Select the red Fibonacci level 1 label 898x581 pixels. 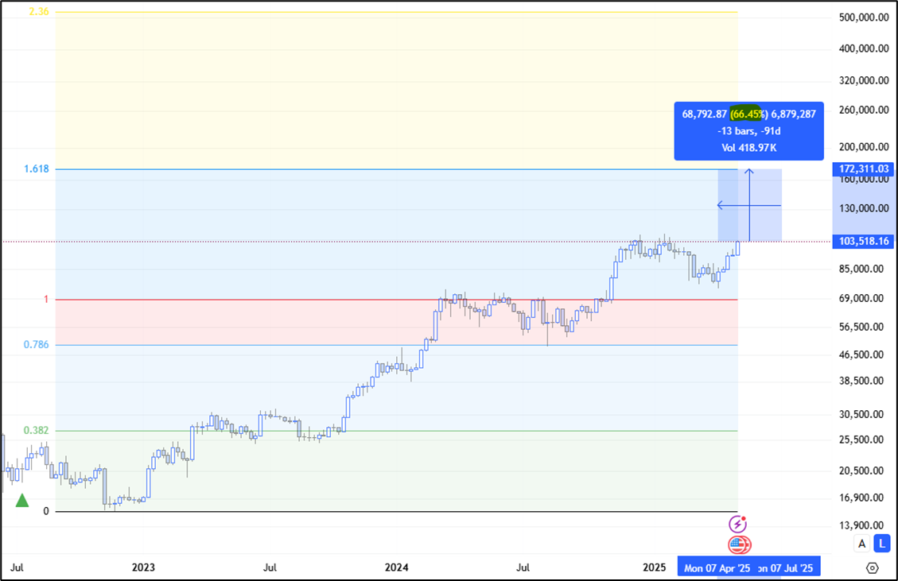[46, 299]
